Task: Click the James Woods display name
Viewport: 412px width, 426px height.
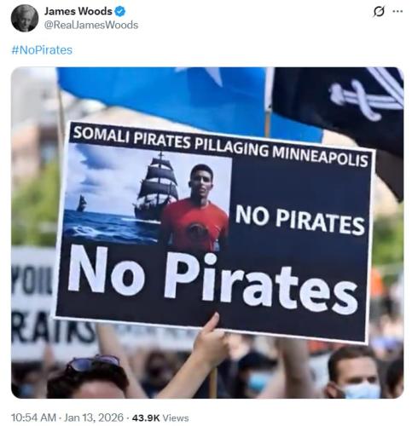Action: click(x=78, y=11)
